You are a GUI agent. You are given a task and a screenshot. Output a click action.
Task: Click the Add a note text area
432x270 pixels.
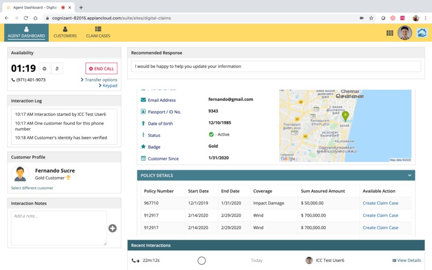(59, 228)
